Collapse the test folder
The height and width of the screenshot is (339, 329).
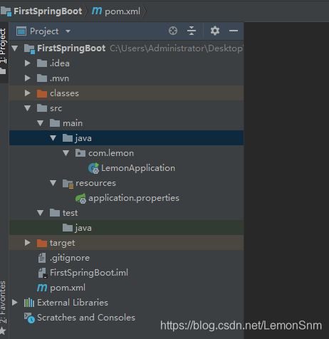[x=41, y=213]
